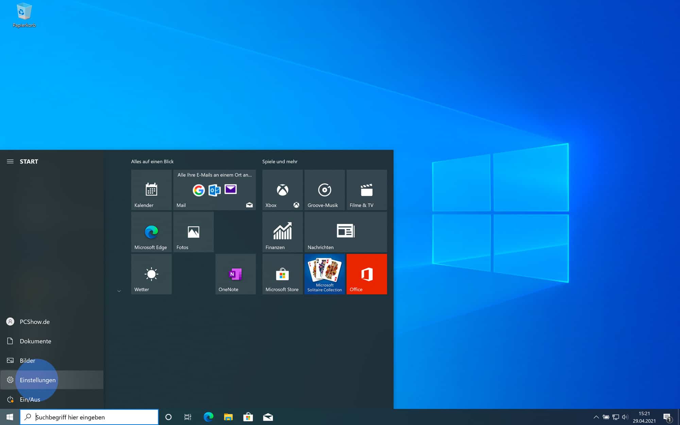Focus the 'Suchbegriff hier eingeben' search box
The height and width of the screenshot is (425, 680).
click(x=89, y=417)
